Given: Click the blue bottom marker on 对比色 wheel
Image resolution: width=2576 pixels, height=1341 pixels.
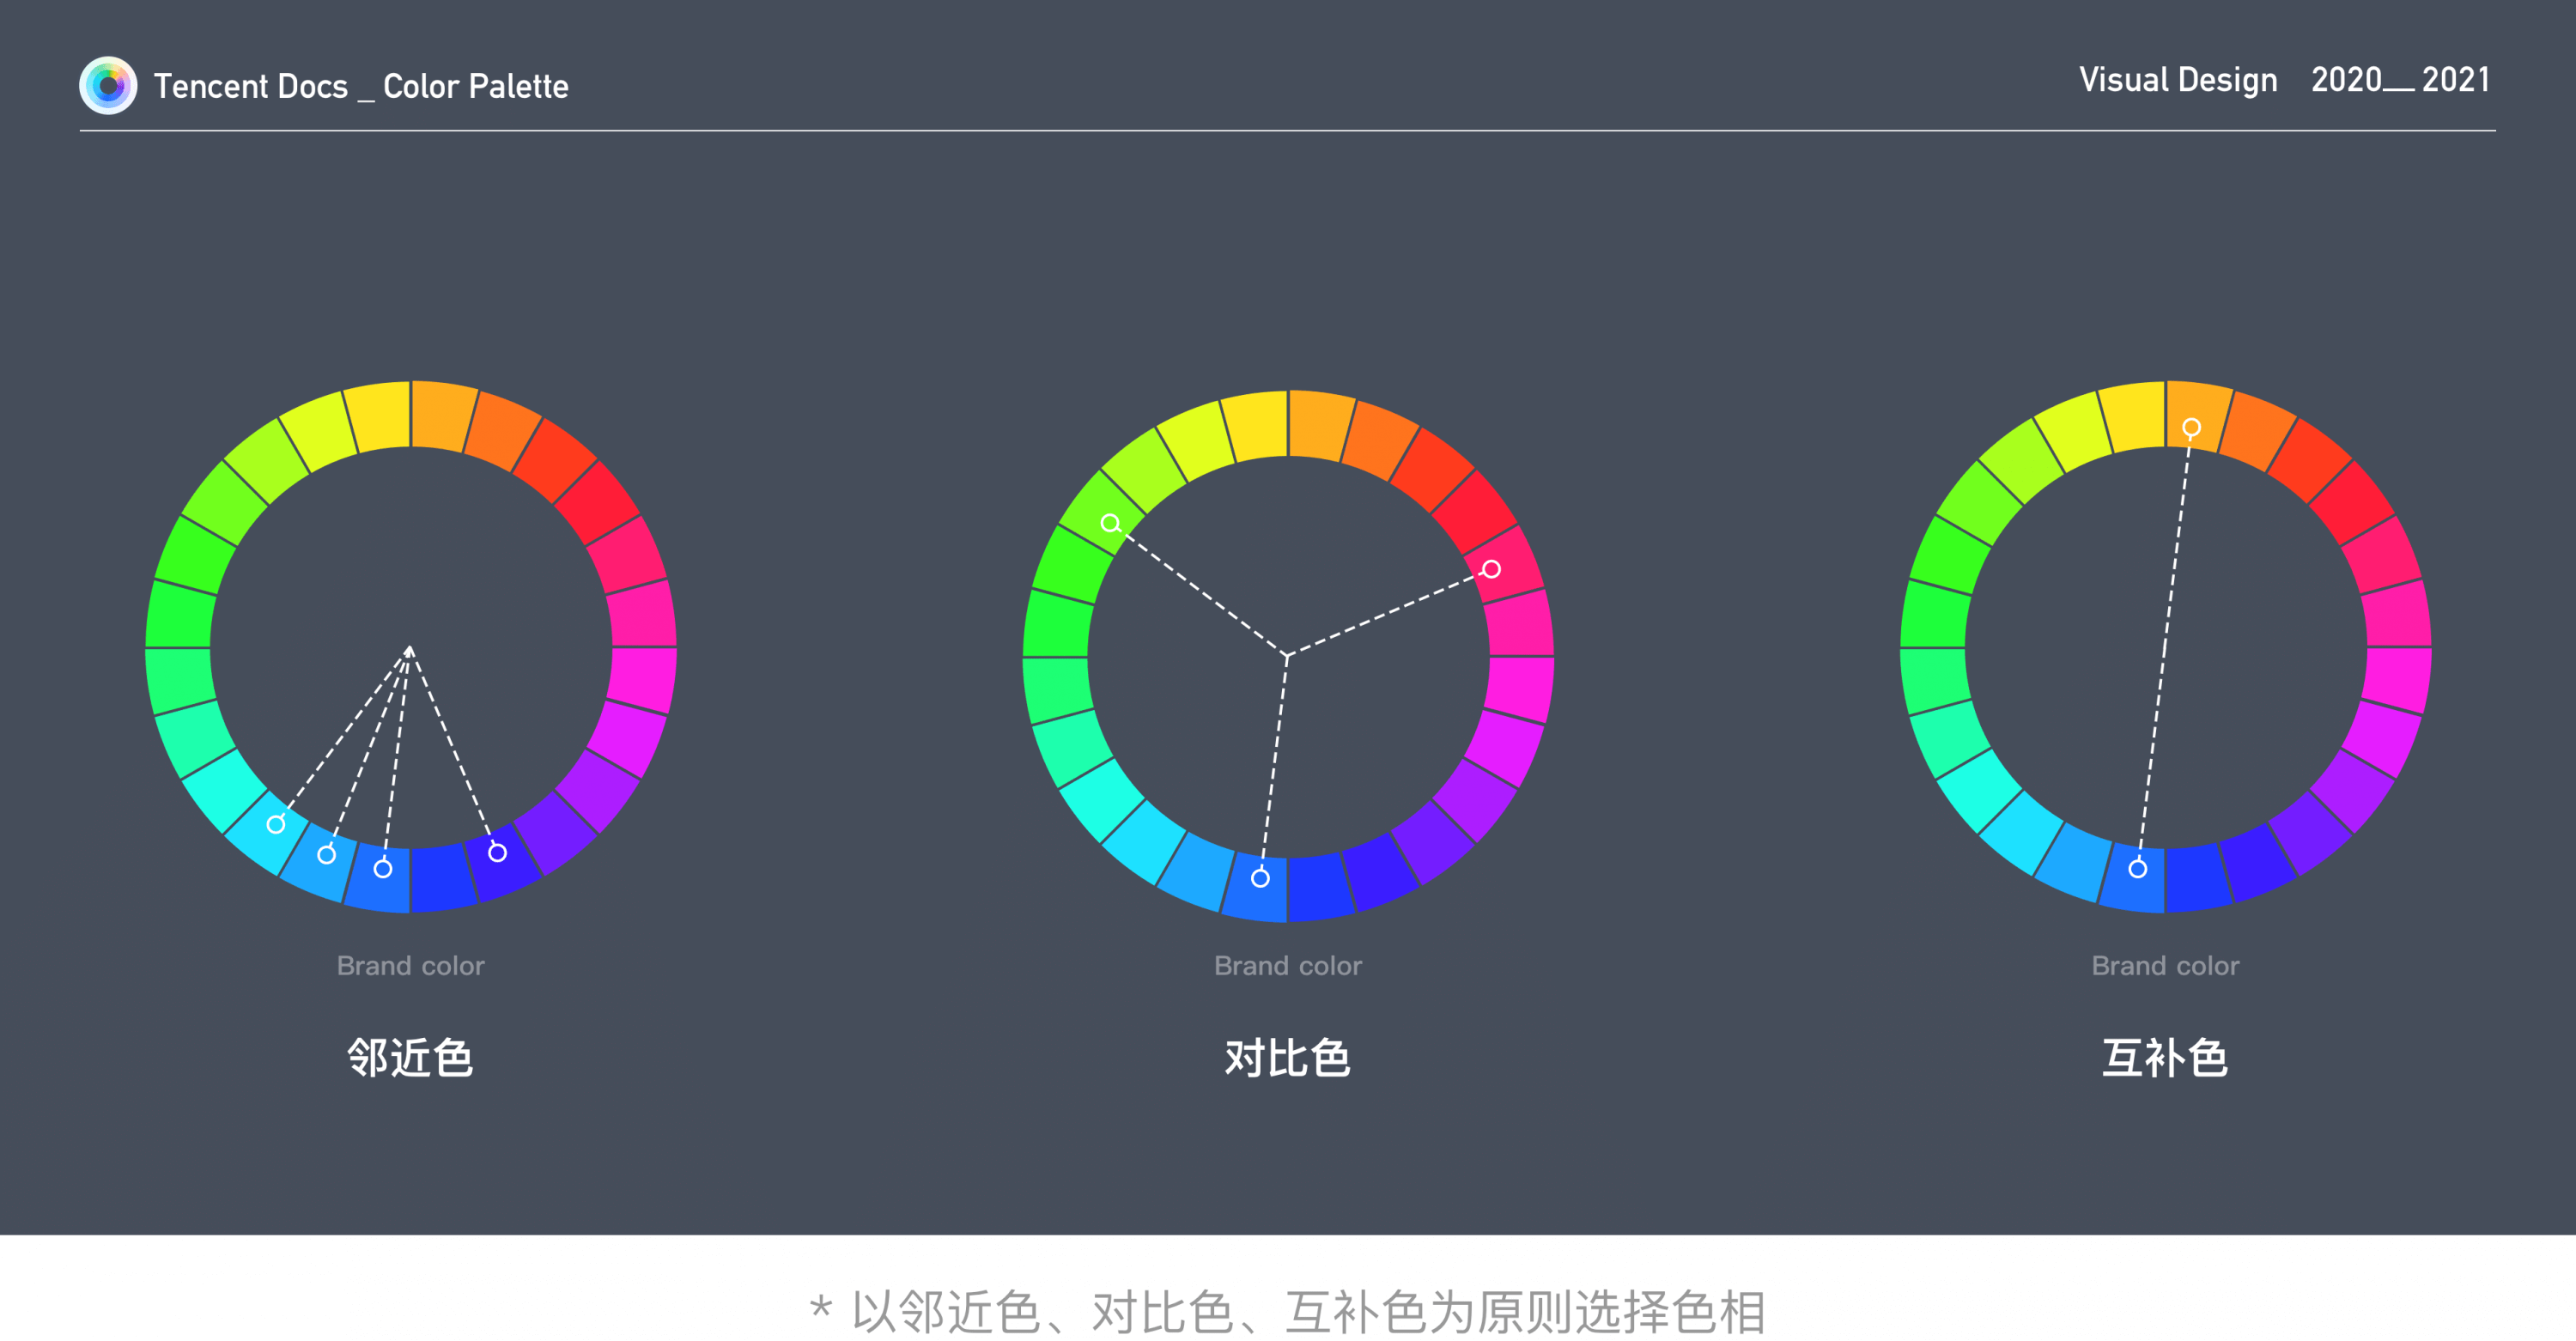Looking at the screenshot, I should pos(1260,878).
